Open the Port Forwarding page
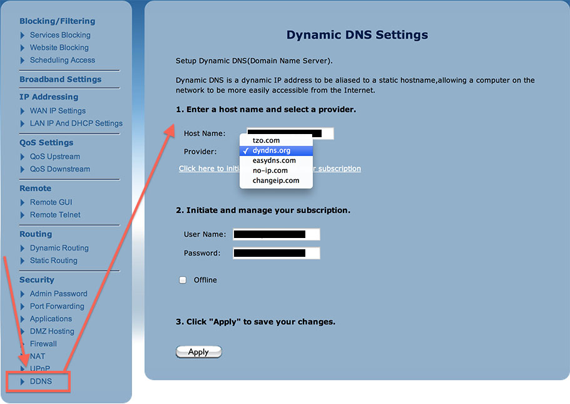The height and width of the screenshot is (404, 570). pos(57,306)
